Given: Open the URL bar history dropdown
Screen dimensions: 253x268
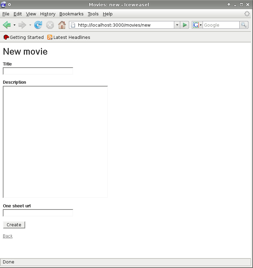Looking at the screenshot, I should (x=177, y=25).
